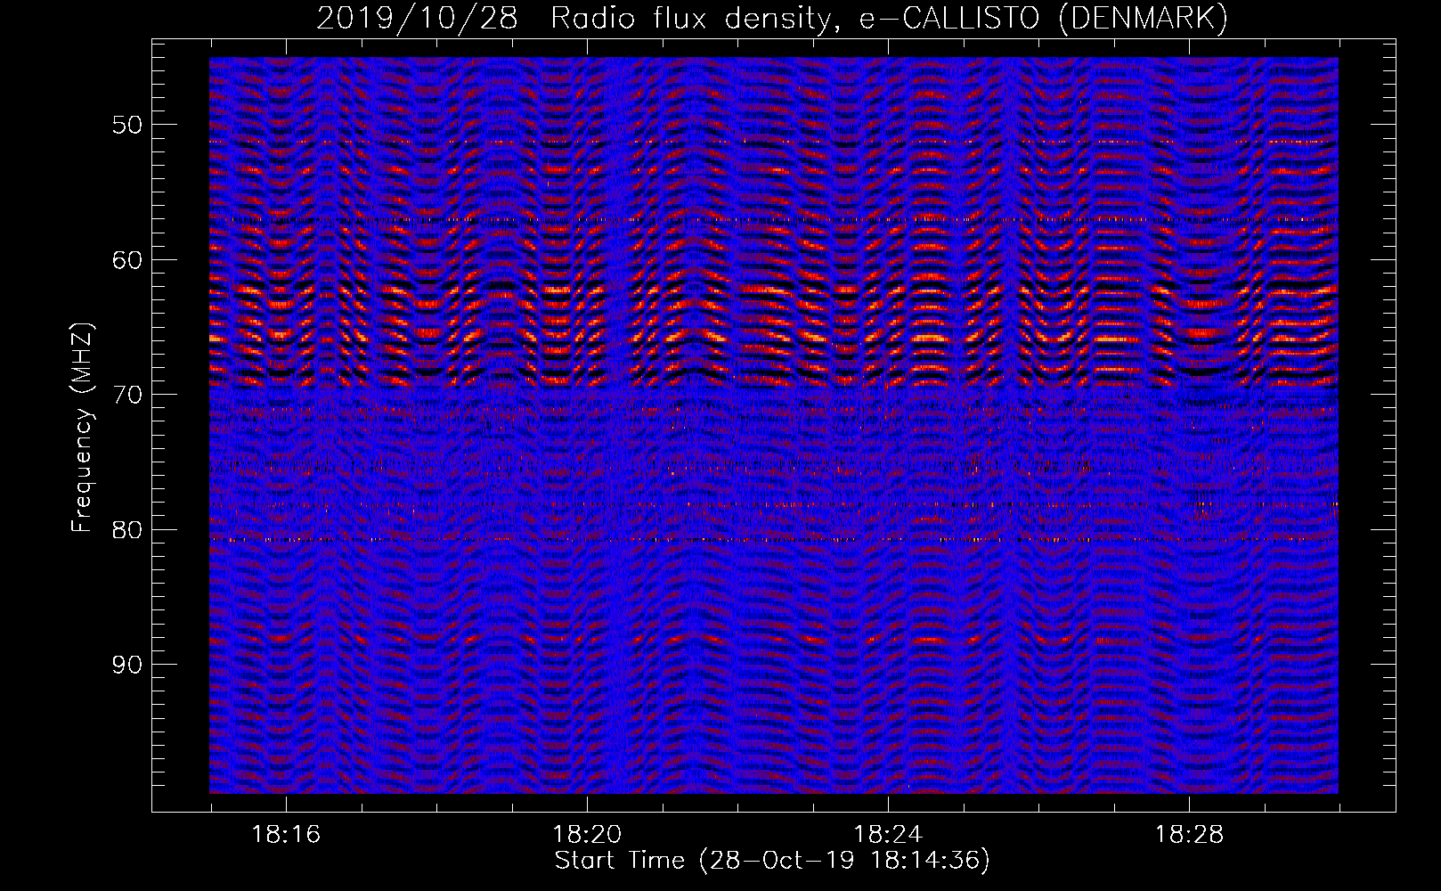The height and width of the screenshot is (891, 1441).
Task: Click the '18:16' time tick label
Action: (286, 835)
